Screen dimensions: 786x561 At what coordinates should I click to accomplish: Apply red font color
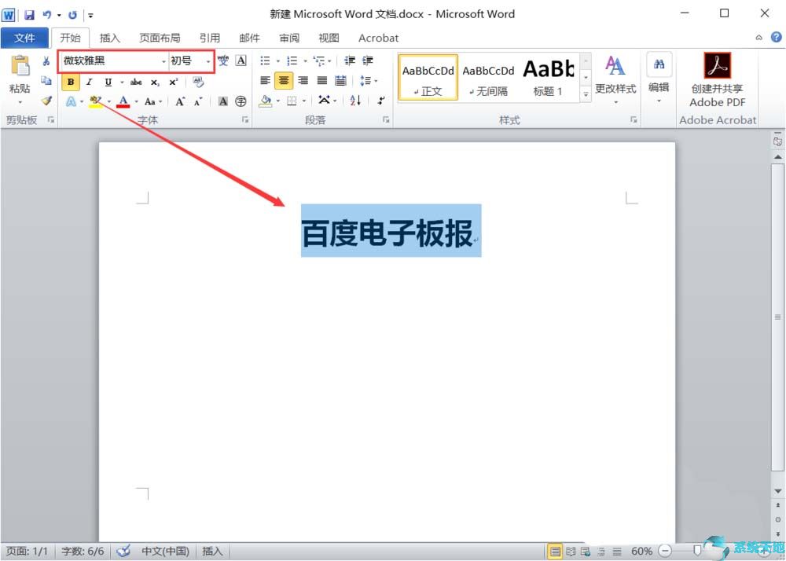tap(123, 101)
